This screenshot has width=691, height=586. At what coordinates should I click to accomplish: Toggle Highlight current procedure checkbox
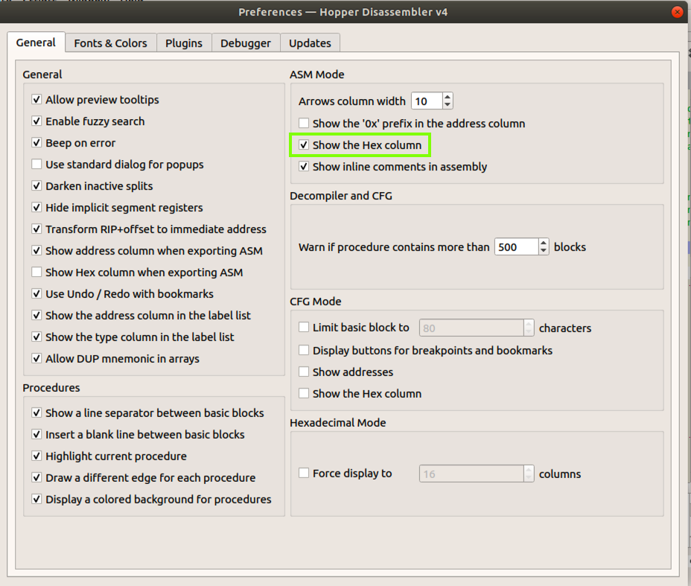pos(36,456)
